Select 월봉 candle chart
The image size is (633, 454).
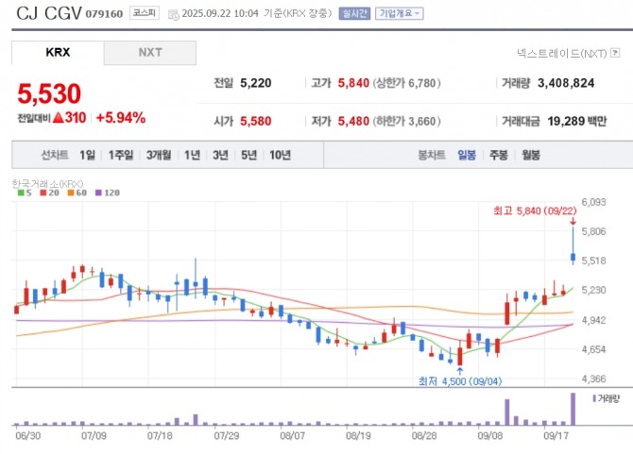coord(530,155)
